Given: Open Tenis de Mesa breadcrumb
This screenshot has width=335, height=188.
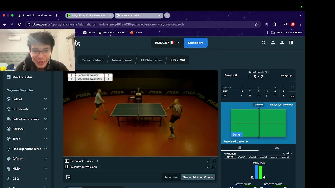Looking at the screenshot, I should click(93, 60).
